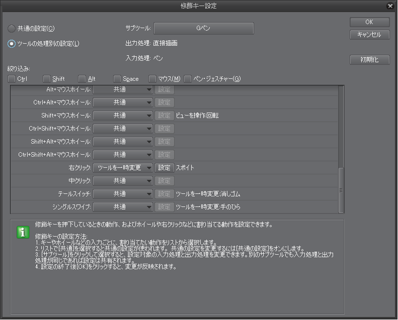
Task: Enable the Alt filter checkbox
Action: (82, 79)
